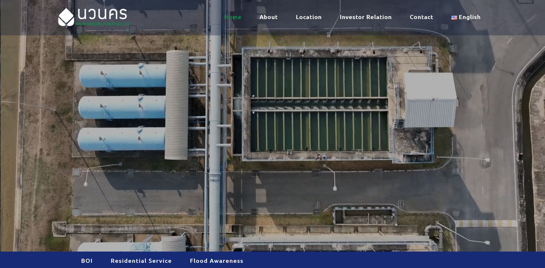This screenshot has height=268, width=545.
Task: Open the Residential Service link
Action: 141,261
